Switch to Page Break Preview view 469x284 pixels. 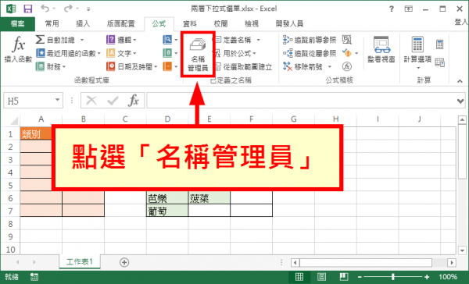click(343, 277)
